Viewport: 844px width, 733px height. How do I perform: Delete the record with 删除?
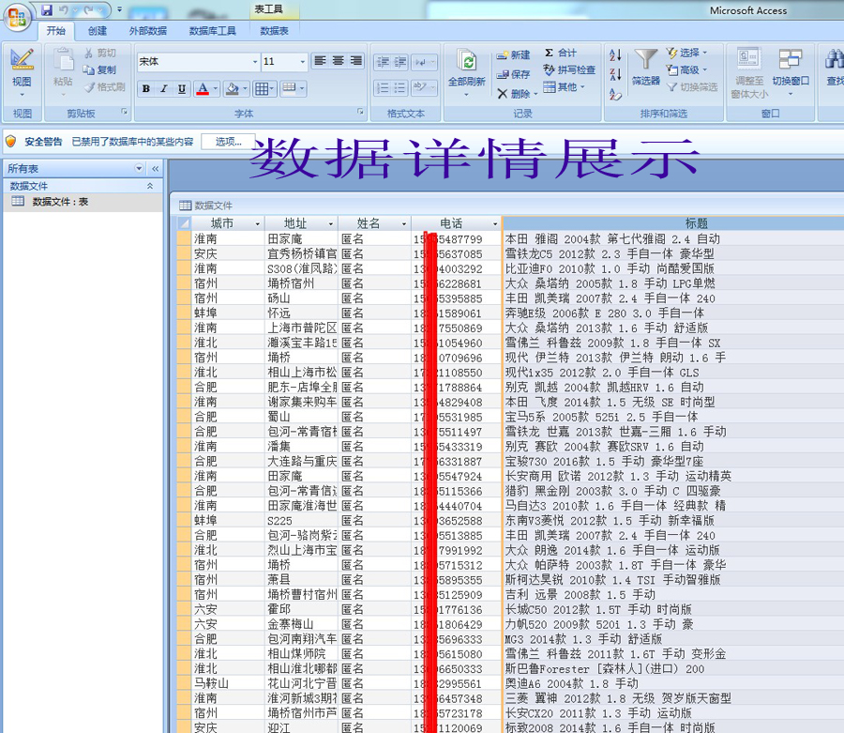517,94
